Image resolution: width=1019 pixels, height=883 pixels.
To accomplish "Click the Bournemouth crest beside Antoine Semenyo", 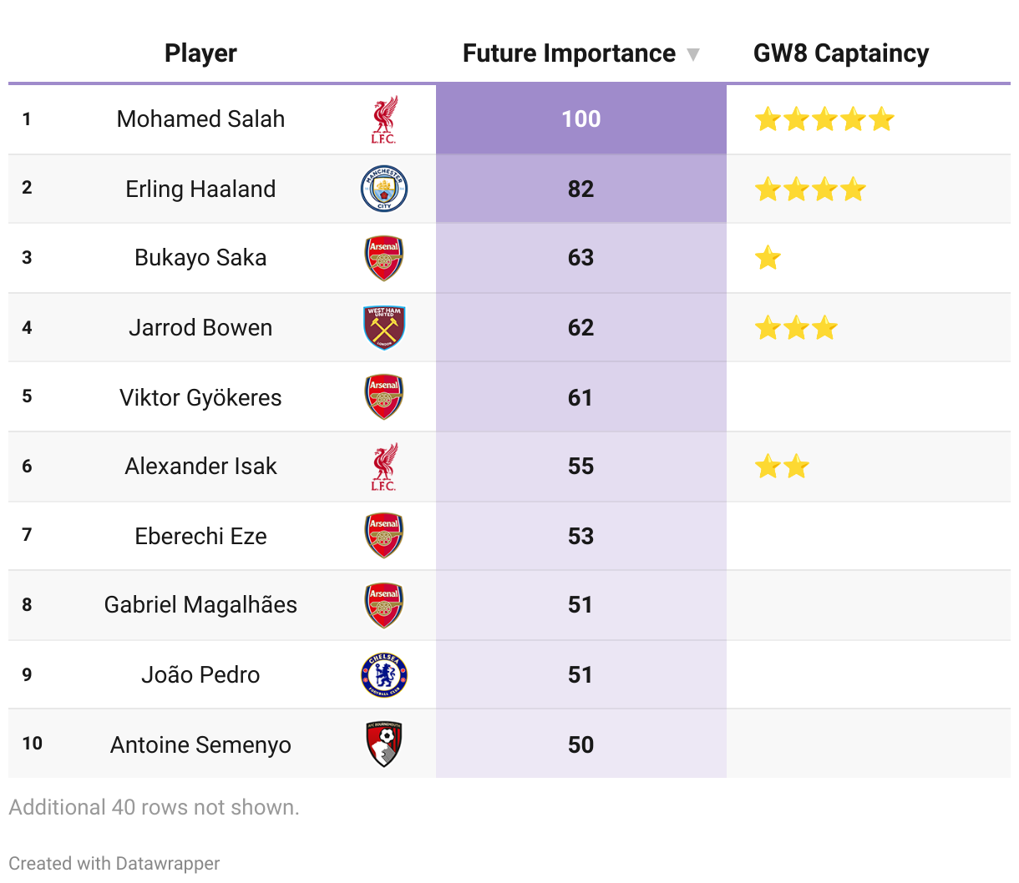I will 384,744.
